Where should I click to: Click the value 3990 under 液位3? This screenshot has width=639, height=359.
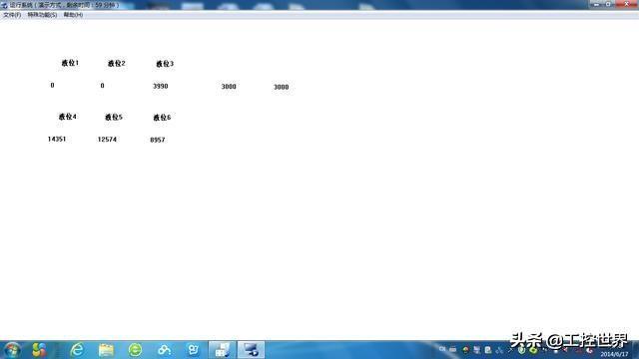[x=161, y=86]
